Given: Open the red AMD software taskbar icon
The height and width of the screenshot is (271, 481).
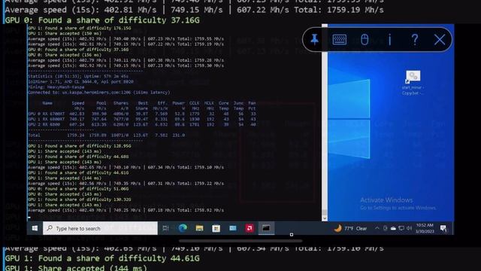Looking at the screenshot, I should tap(250, 228).
